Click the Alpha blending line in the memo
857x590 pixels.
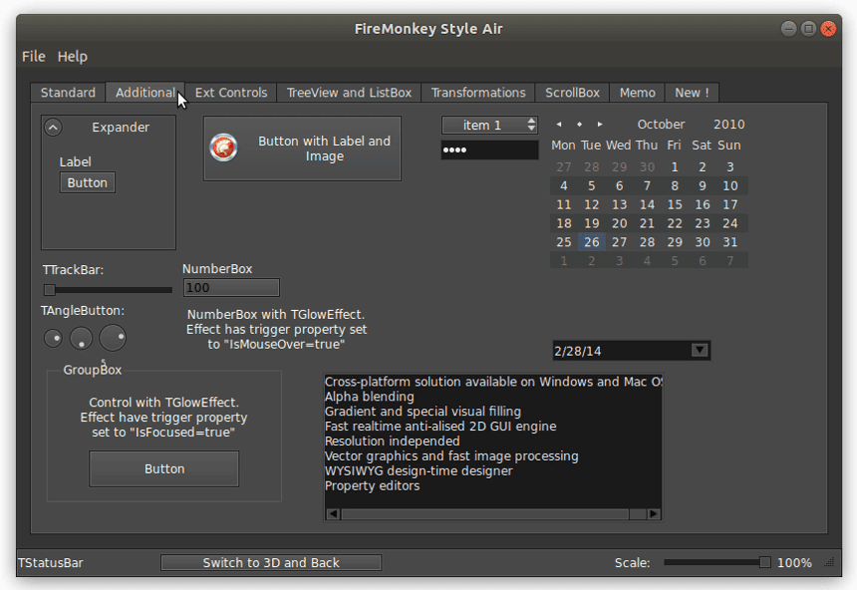[x=370, y=397]
